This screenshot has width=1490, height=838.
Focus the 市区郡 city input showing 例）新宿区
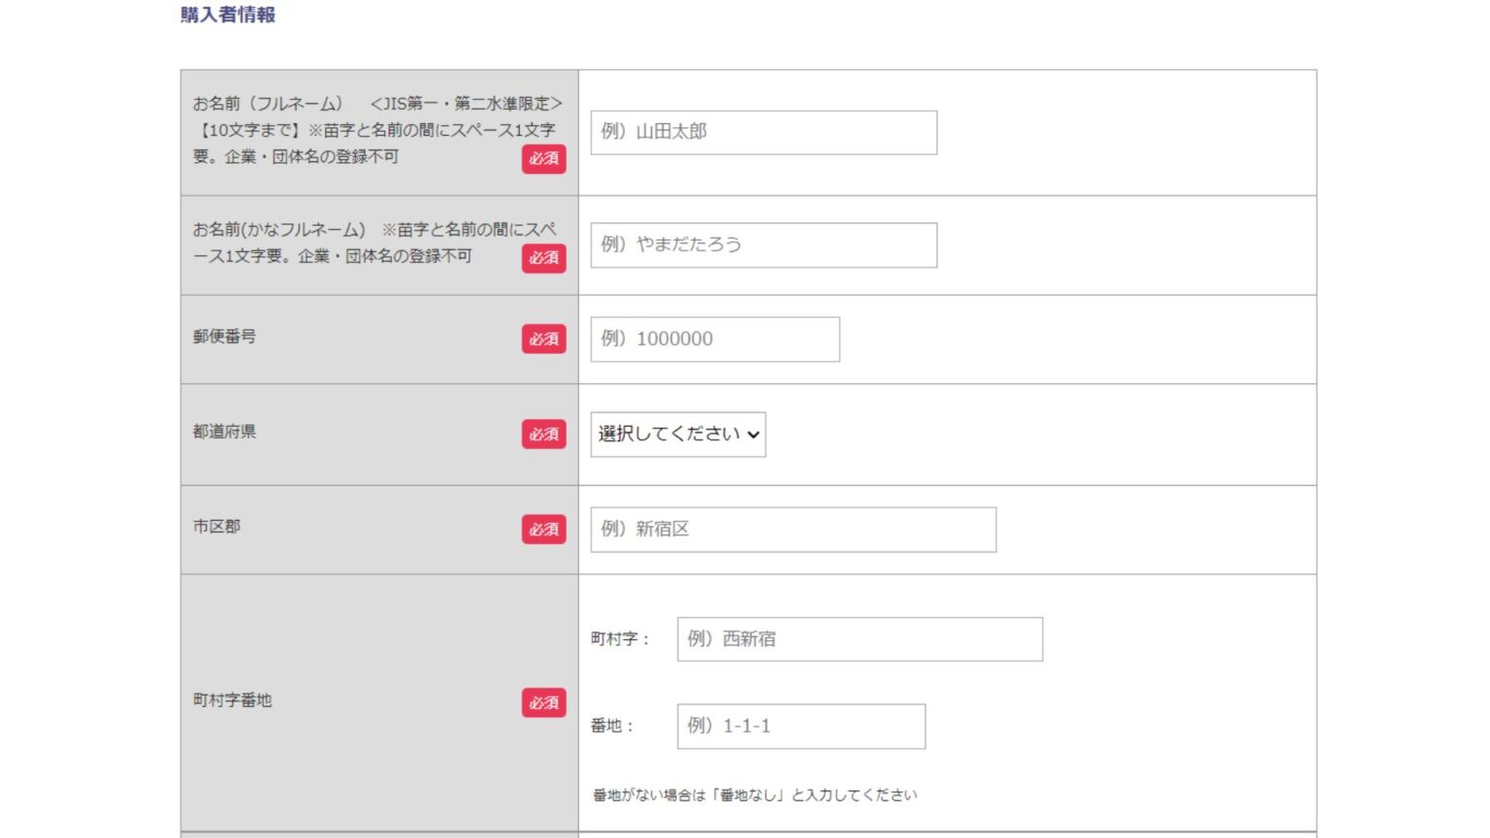tap(793, 530)
